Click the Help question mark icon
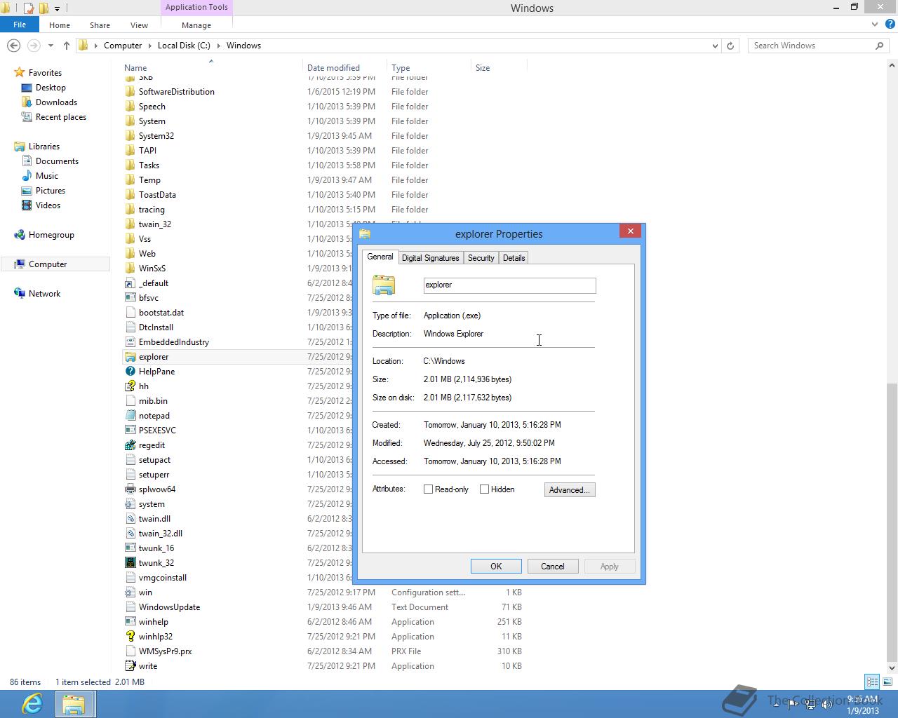The image size is (898, 718). (889, 25)
